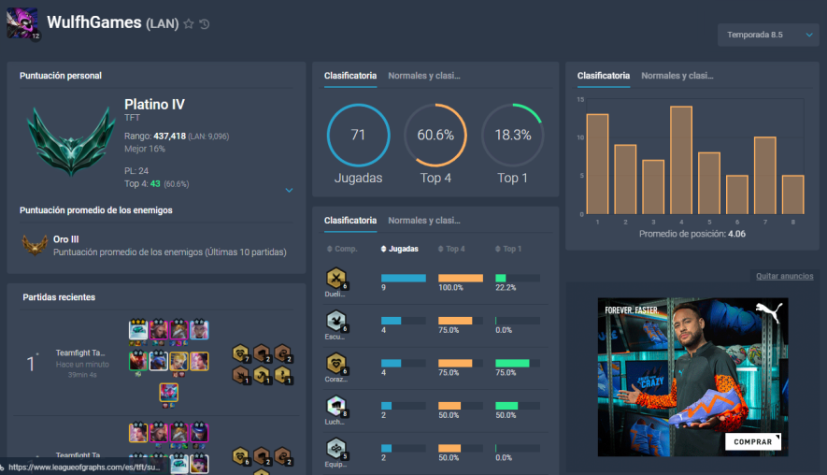The width and height of the screenshot is (827, 475).
Task: Click the Dueli... trait icon
Action: tap(336, 278)
